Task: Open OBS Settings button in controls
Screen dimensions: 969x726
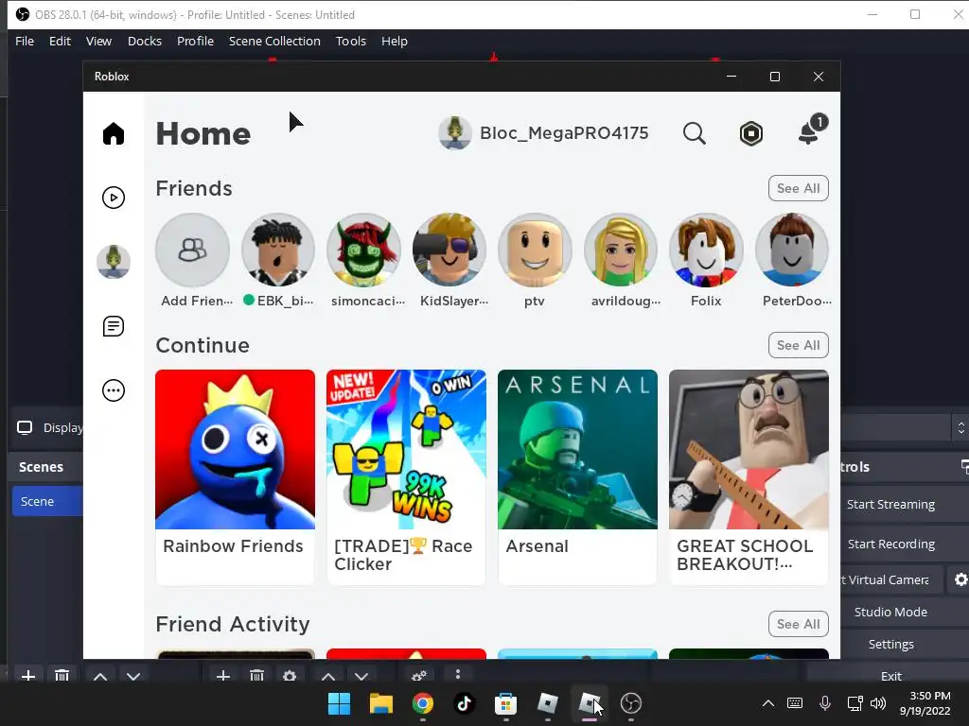Action: click(x=890, y=644)
